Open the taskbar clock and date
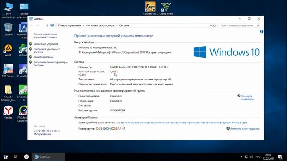 269,157
